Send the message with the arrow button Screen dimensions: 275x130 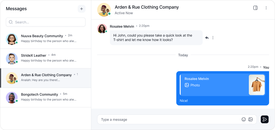265,119
